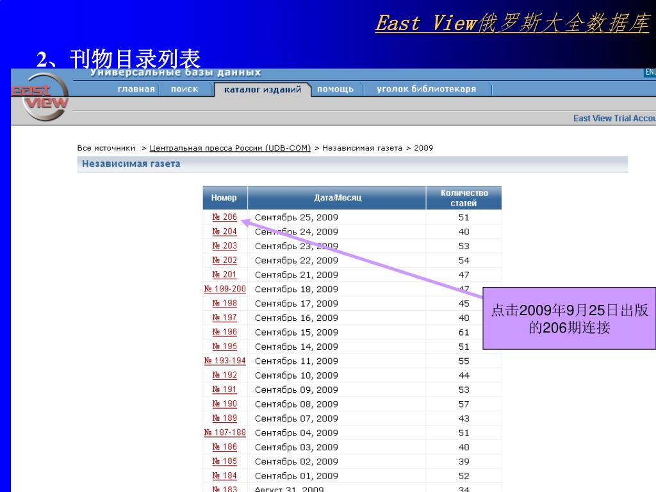Open issue № 186 link
The width and height of the screenshot is (656, 492).
click(x=225, y=447)
